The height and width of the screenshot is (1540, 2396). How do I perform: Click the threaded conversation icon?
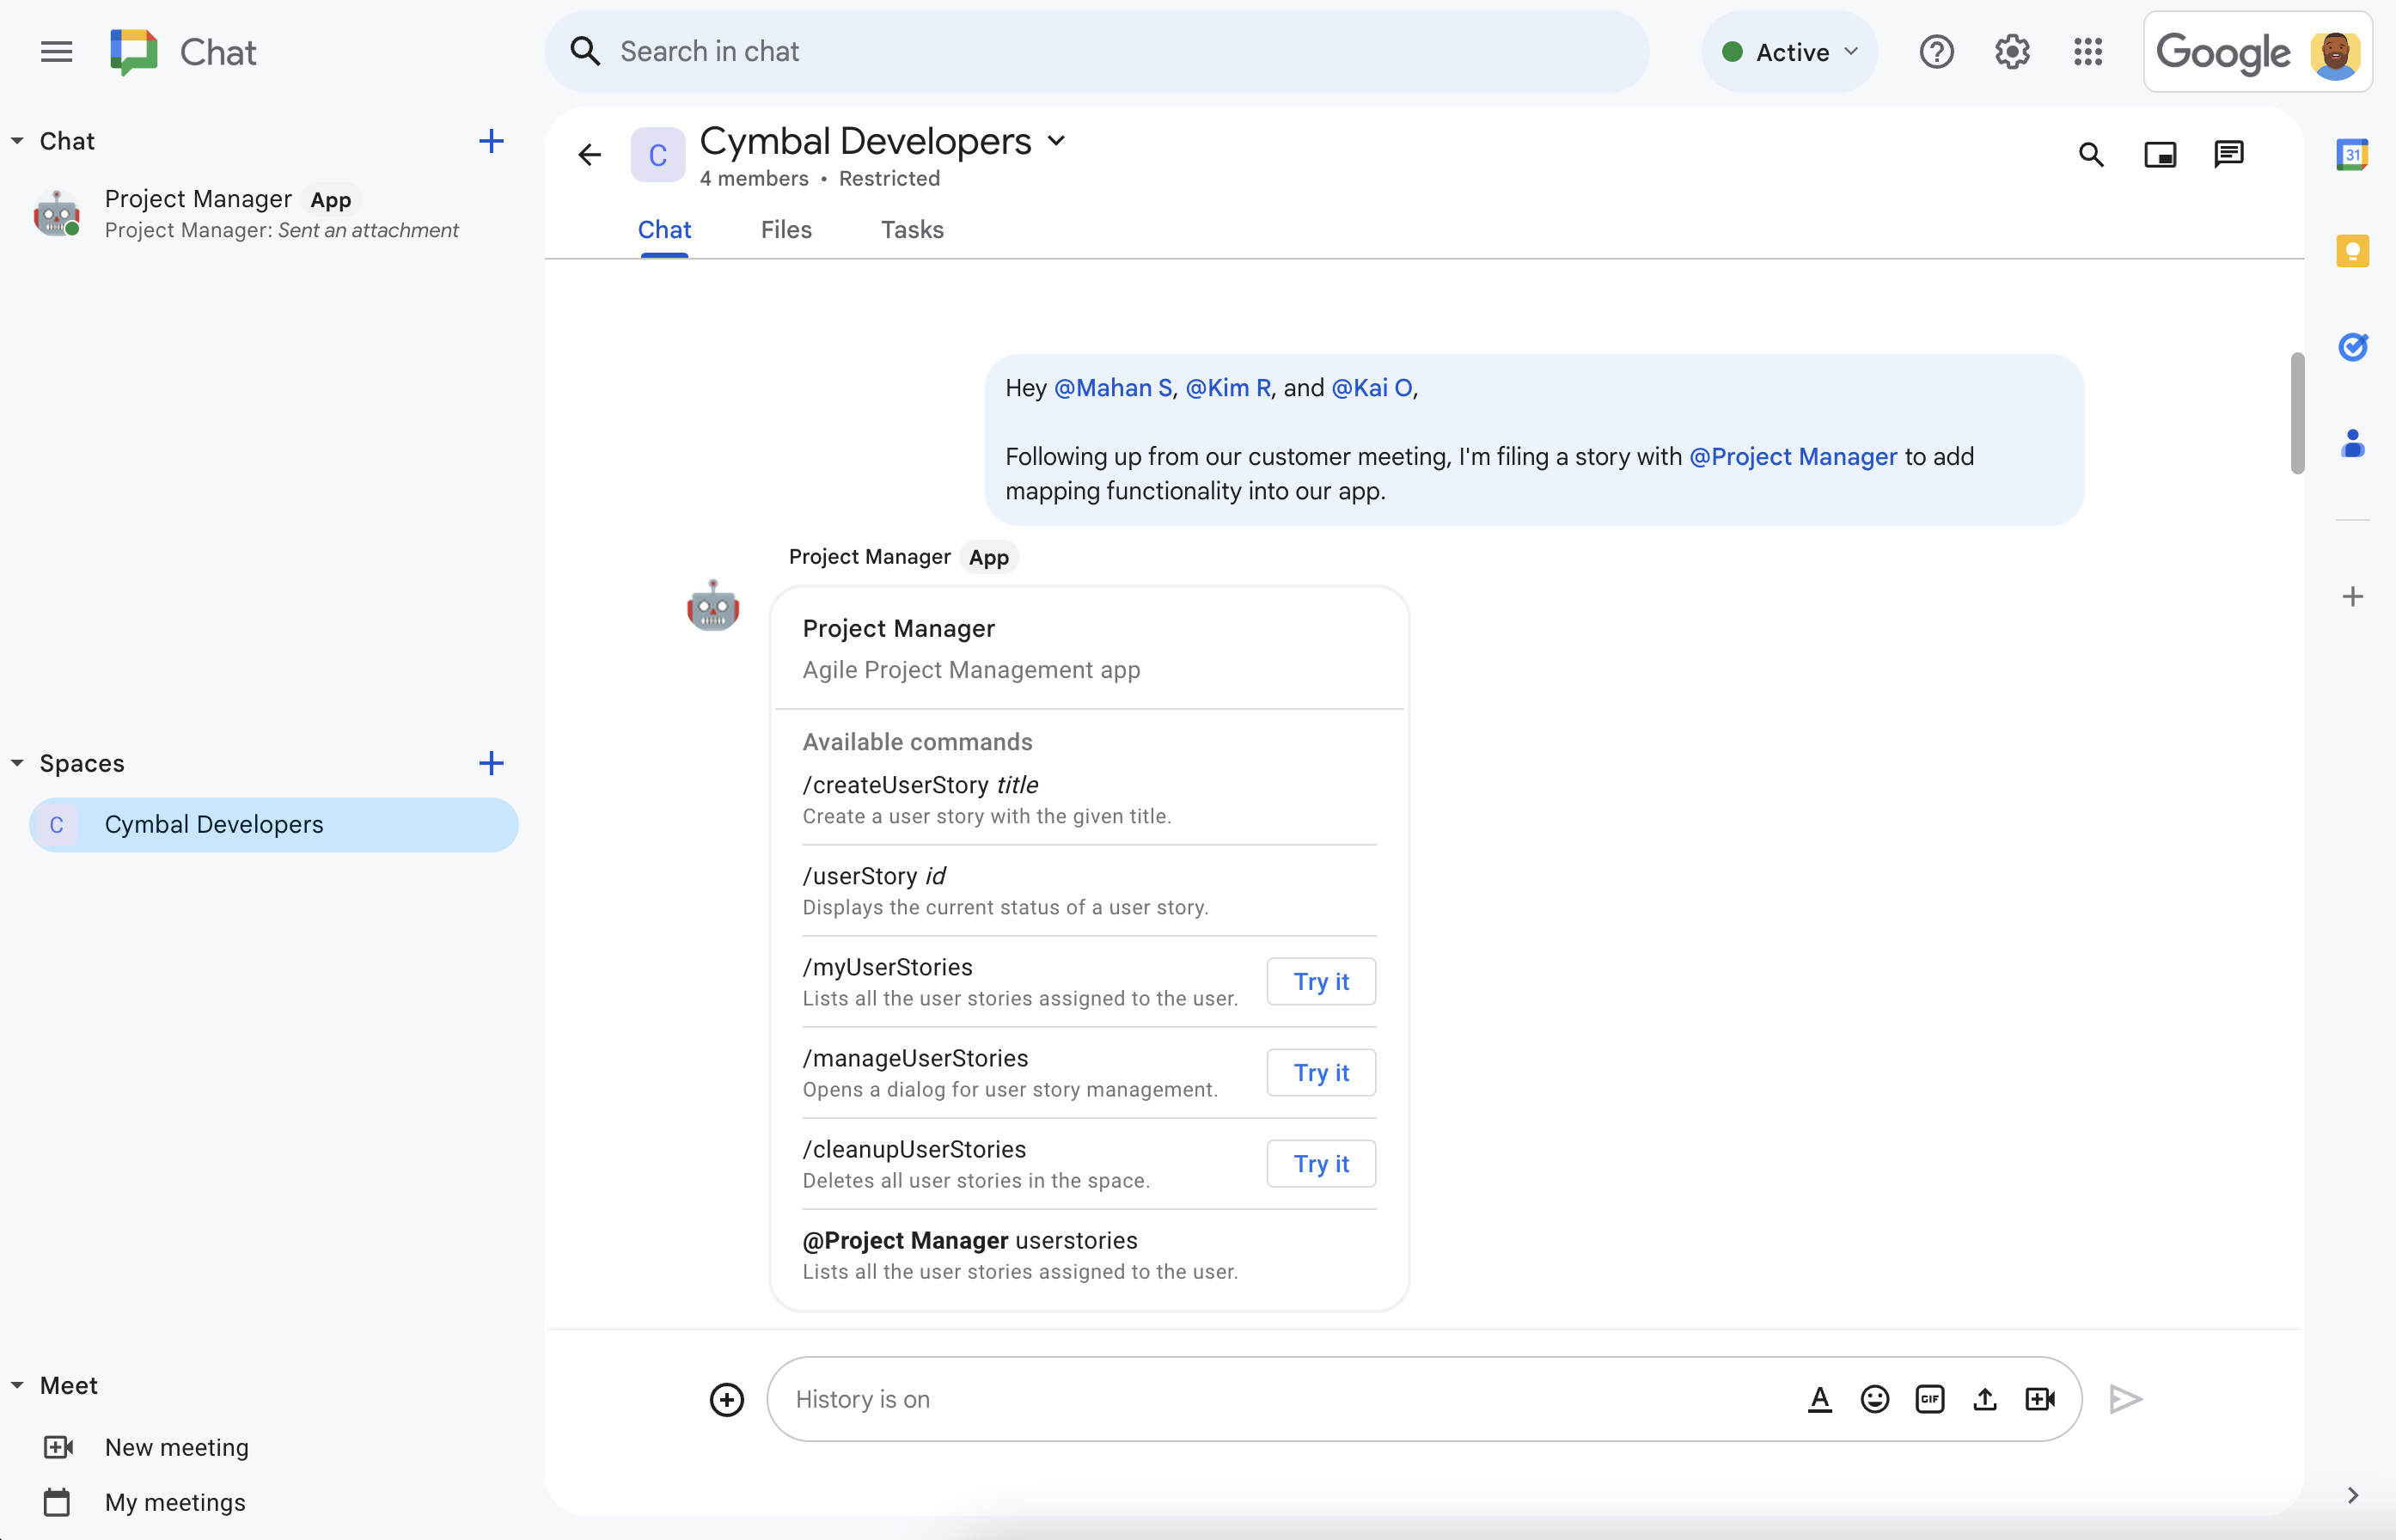pyautogui.click(x=2228, y=156)
